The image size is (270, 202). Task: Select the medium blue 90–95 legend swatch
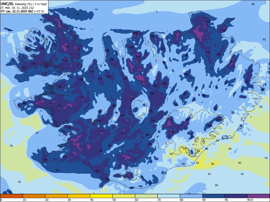click(214, 196)
